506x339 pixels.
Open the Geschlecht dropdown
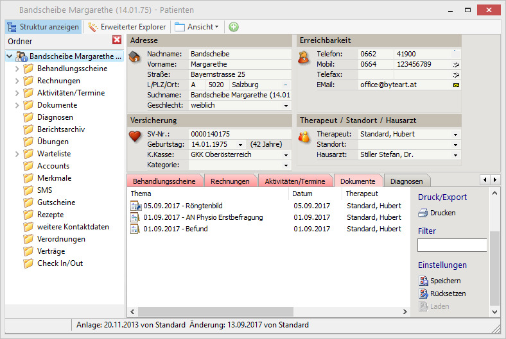click(286, 106)
